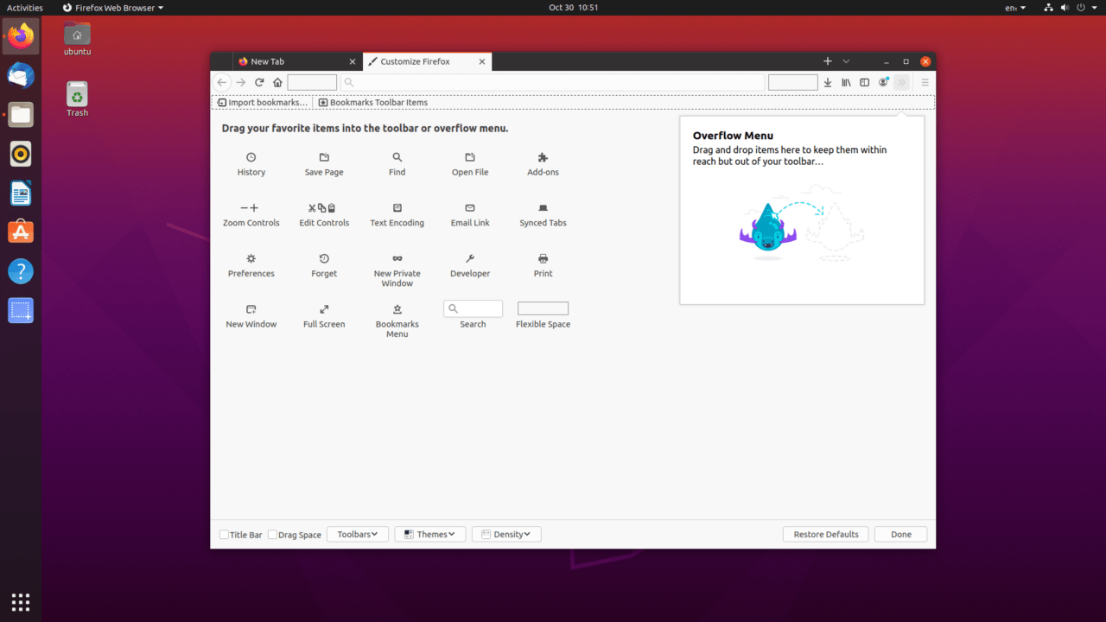1106x622 pixels.
Task: Click the Flexible Space item
Action: [x=543, y=314]
